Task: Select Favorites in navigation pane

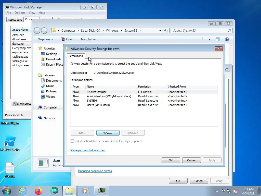Action: pos(49,48)
